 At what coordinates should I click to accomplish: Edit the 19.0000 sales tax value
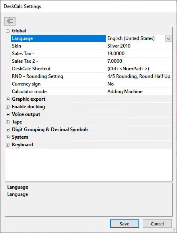pyautogui.click(x=116, y=54)
